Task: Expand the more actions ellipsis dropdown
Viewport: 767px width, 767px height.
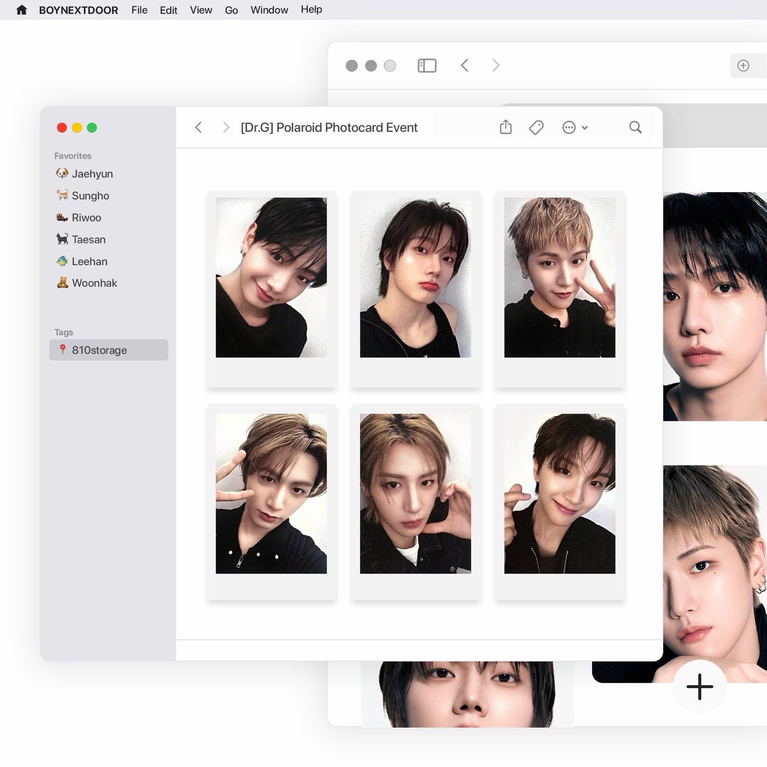Action: click(574, 127)
